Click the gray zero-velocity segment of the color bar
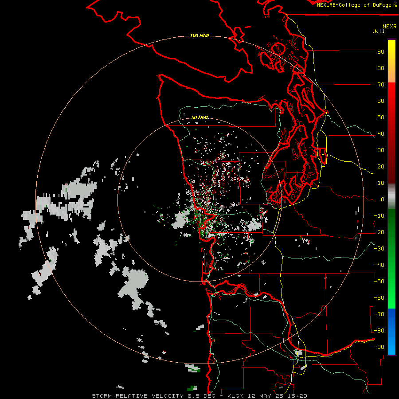399x399 pixels. tap(391, 196)
